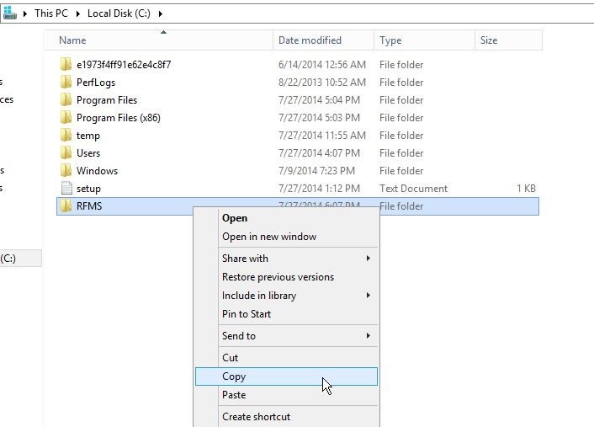This screenshot has width=594, height=427.
Task: Select Restore previous versions
Action: click(x=286, y=277)
